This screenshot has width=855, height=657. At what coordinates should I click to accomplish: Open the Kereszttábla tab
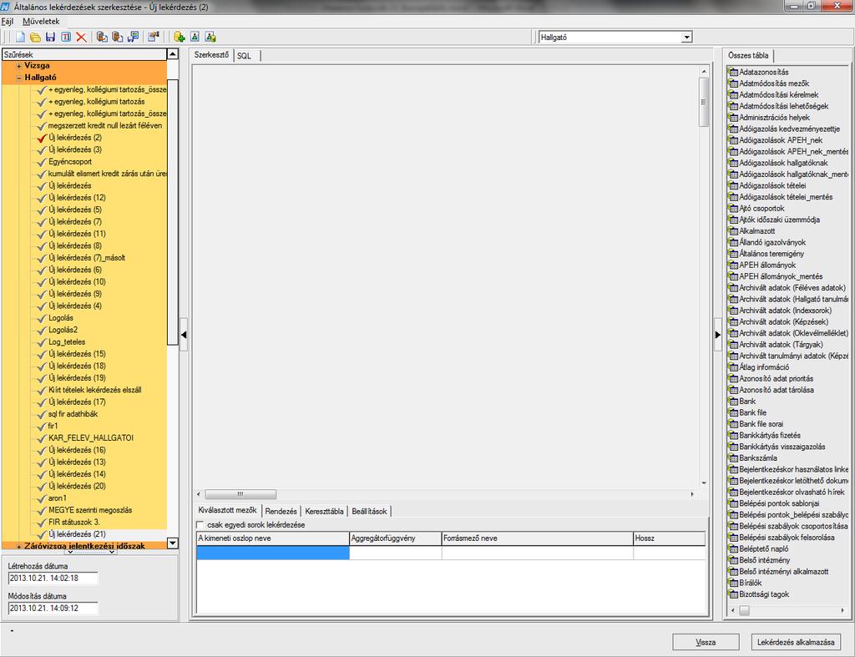click(x=325, y=512)
